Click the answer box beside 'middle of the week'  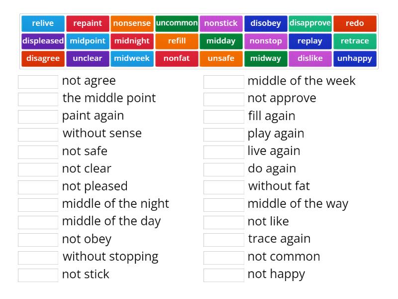(x=224, y=81)
